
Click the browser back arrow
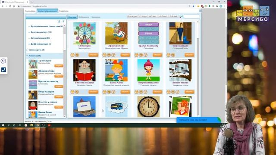point(3,6)
